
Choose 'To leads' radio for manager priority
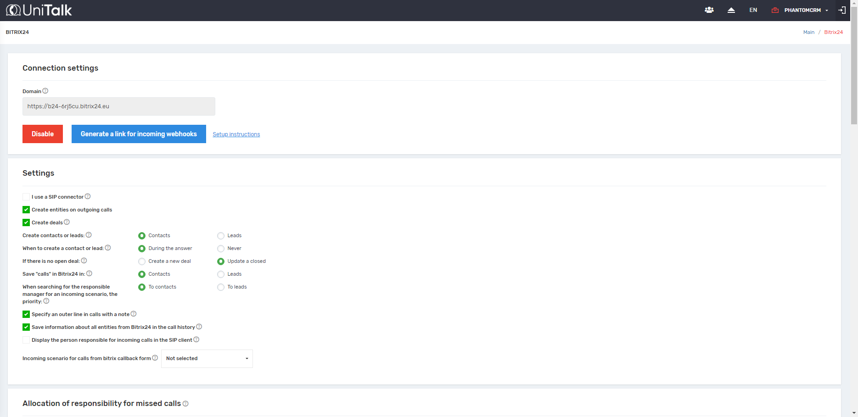point(221,287)
